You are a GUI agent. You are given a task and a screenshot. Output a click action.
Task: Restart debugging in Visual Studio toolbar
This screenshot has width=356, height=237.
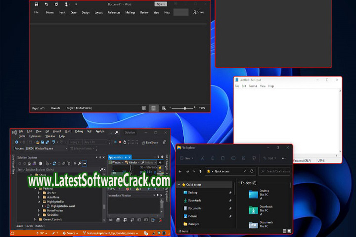pos(125,142)
